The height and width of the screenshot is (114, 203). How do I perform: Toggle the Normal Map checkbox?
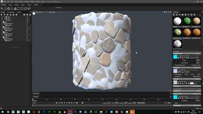click(x=178, y=70)
